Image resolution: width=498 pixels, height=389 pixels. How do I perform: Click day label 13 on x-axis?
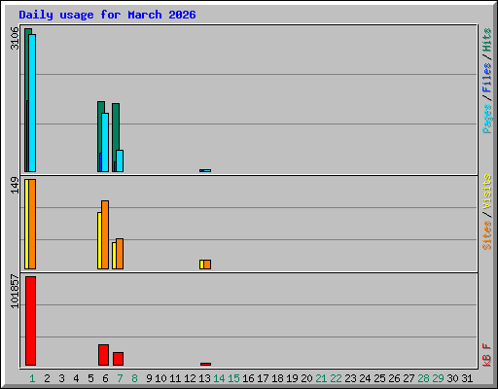click(204, 378)
